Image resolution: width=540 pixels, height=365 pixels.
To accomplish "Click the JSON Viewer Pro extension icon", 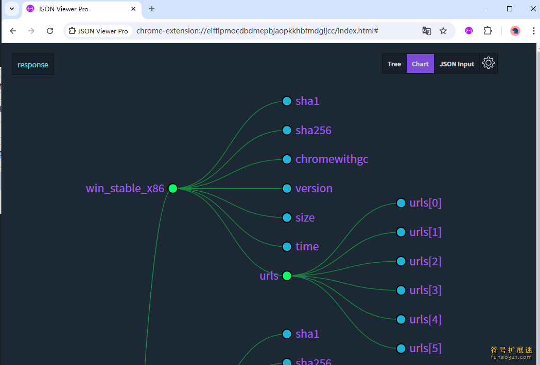I will [x=469, y=31].
